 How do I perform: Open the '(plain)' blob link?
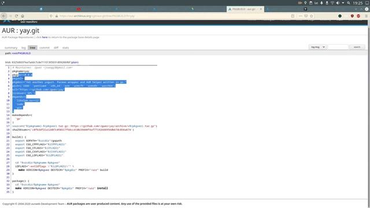pos(75,62)
